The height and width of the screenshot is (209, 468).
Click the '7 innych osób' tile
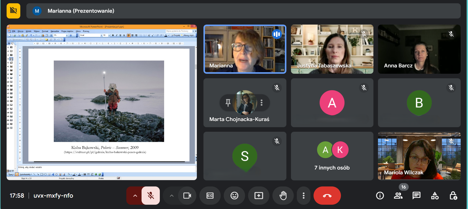click(332, 156)
